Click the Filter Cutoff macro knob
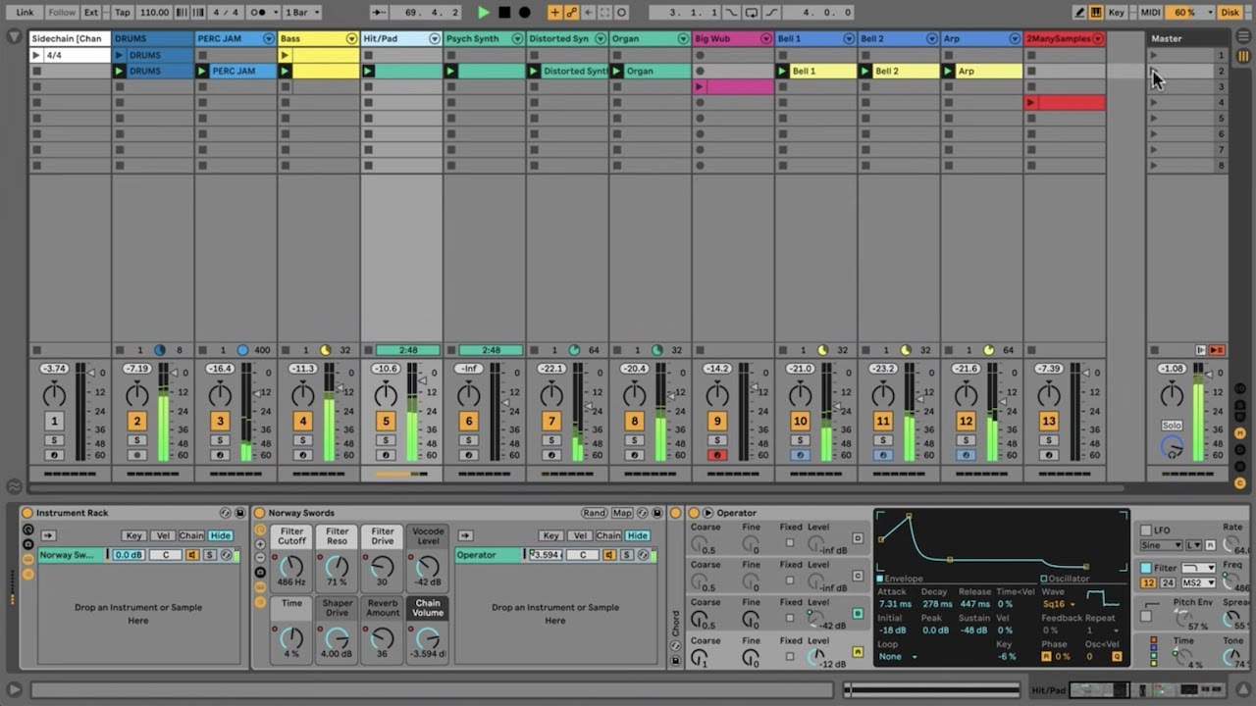 click(291, 567)
